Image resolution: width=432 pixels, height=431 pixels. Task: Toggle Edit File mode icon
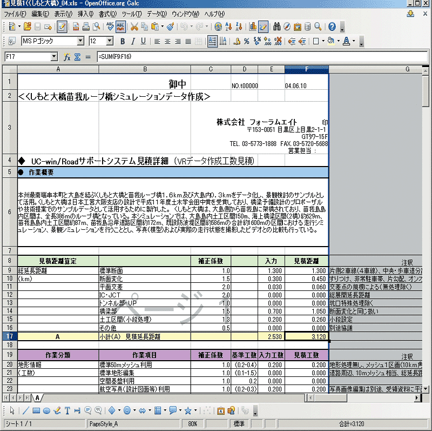pos(62,26)
